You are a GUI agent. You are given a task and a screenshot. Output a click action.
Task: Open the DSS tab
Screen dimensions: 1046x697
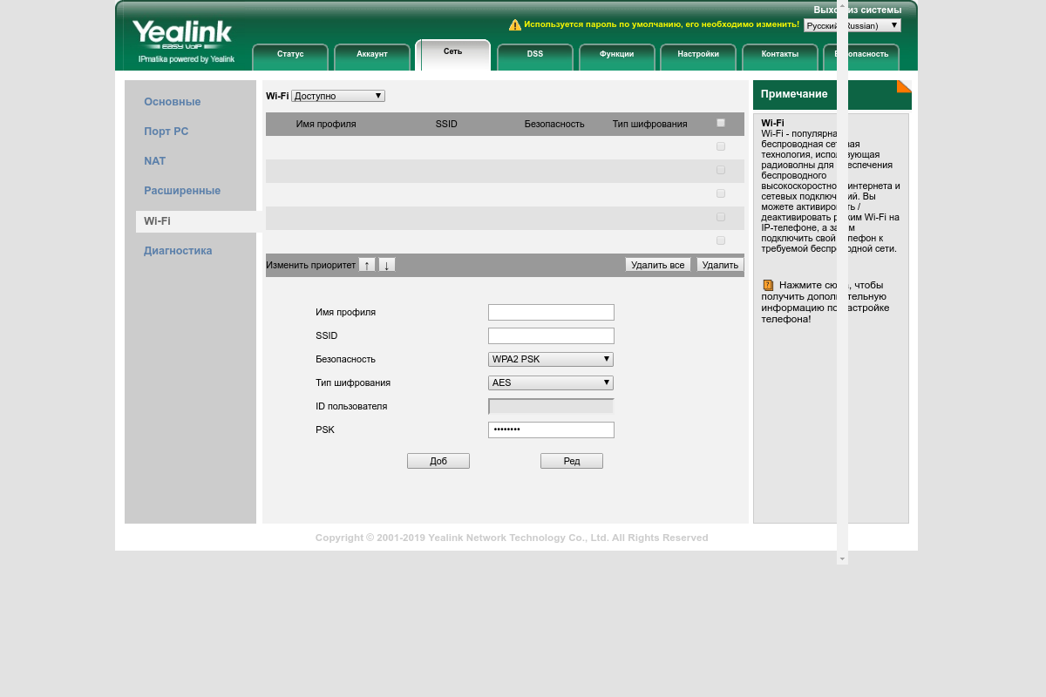535,54
